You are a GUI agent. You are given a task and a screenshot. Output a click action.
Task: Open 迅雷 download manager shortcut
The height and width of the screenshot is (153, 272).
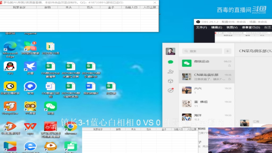[30, 68]
